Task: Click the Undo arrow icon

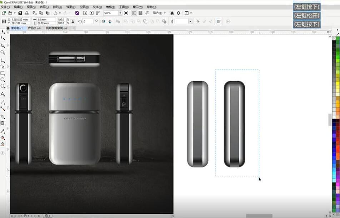Action: tap(55, 13)
